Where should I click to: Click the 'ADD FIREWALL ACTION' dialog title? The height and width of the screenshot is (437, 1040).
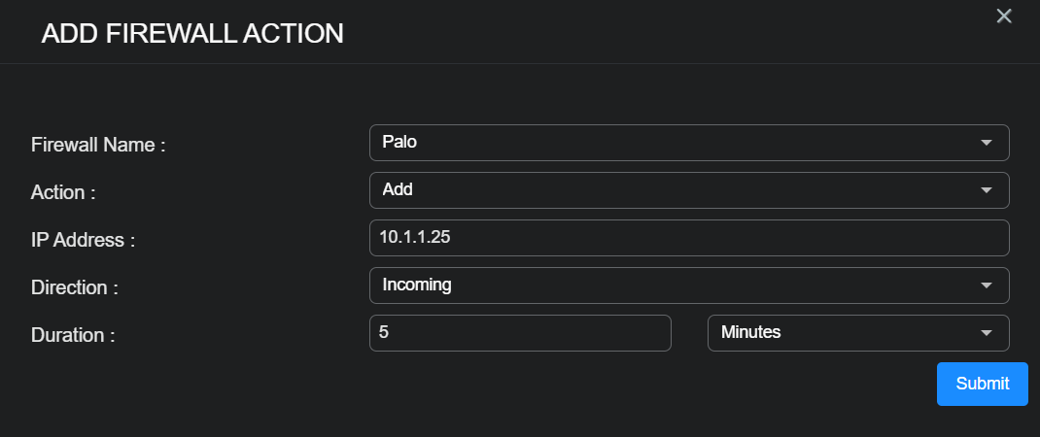click(192, 34)
